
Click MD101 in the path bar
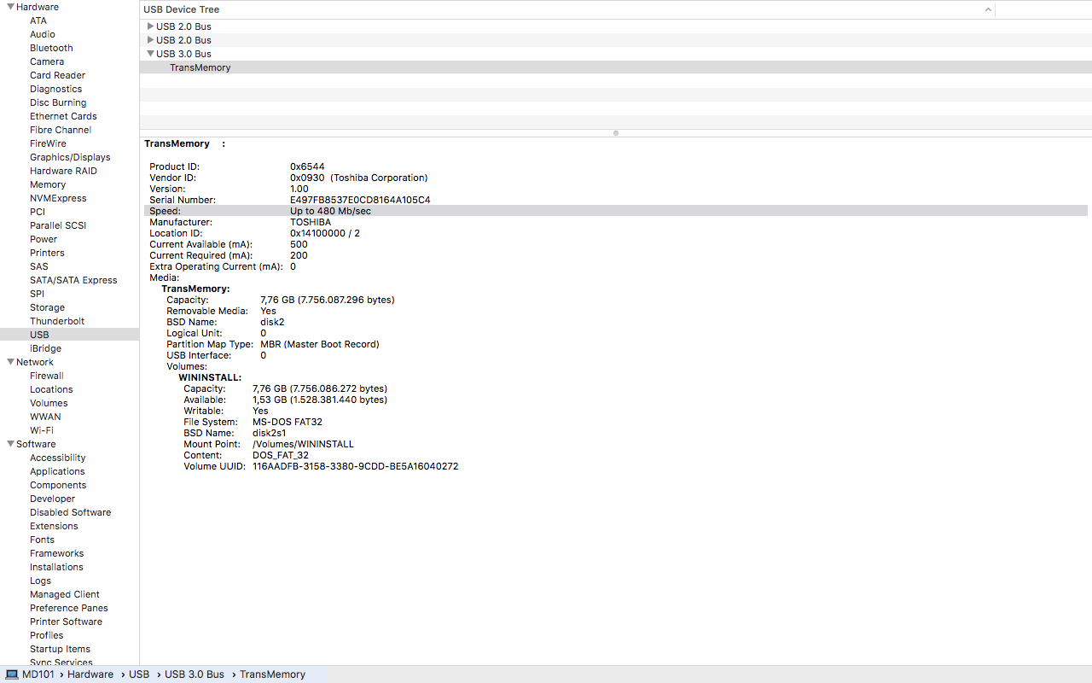38,674
